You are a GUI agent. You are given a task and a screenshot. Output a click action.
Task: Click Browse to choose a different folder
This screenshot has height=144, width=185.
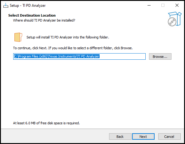[160, 57]
